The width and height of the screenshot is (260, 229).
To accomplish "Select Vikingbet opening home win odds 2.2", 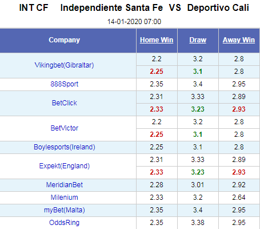I will (157, 59).
